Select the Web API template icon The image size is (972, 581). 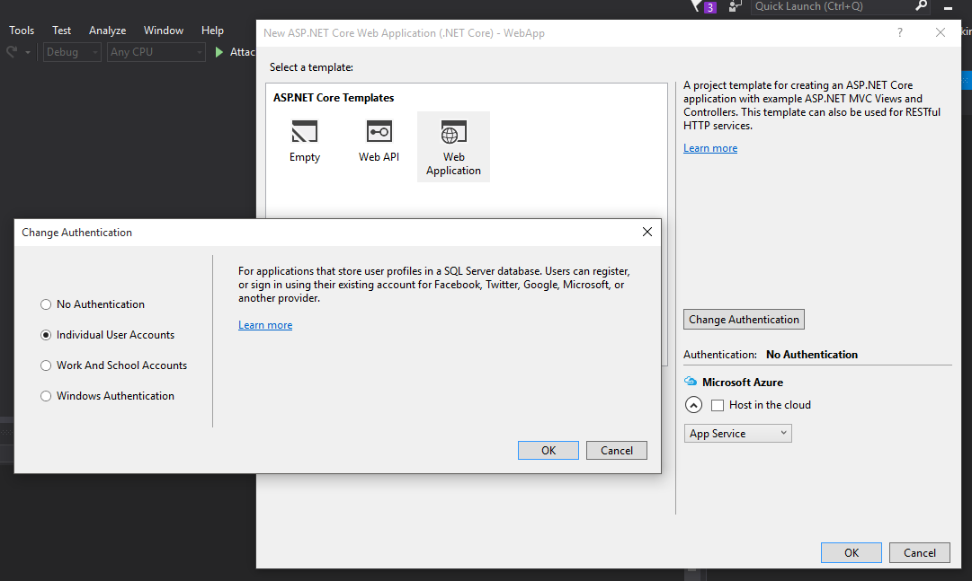(x=379, y=131)
